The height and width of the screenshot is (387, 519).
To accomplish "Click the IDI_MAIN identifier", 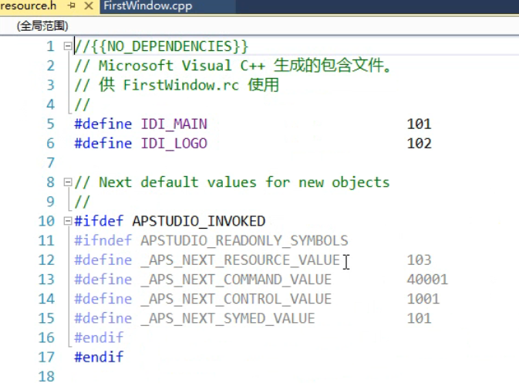I will (174, 124).
